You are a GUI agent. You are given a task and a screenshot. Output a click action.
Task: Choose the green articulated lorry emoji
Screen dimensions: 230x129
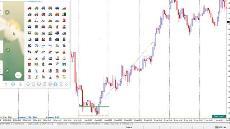(x=64, y=14)
